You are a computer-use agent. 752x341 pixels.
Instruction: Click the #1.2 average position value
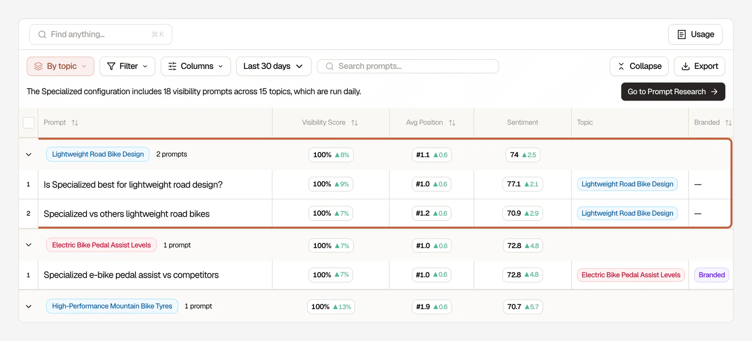click(x=431, y=213)
